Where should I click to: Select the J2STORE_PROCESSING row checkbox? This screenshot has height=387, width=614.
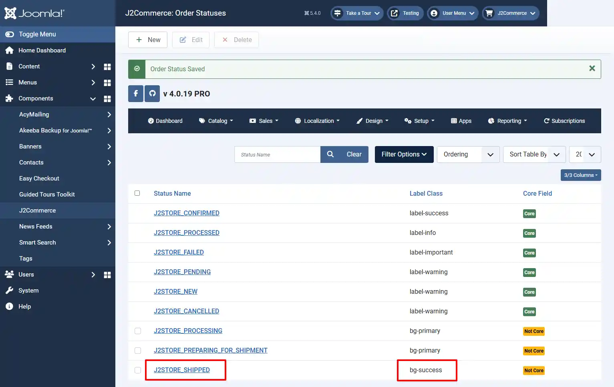(138, 331)
